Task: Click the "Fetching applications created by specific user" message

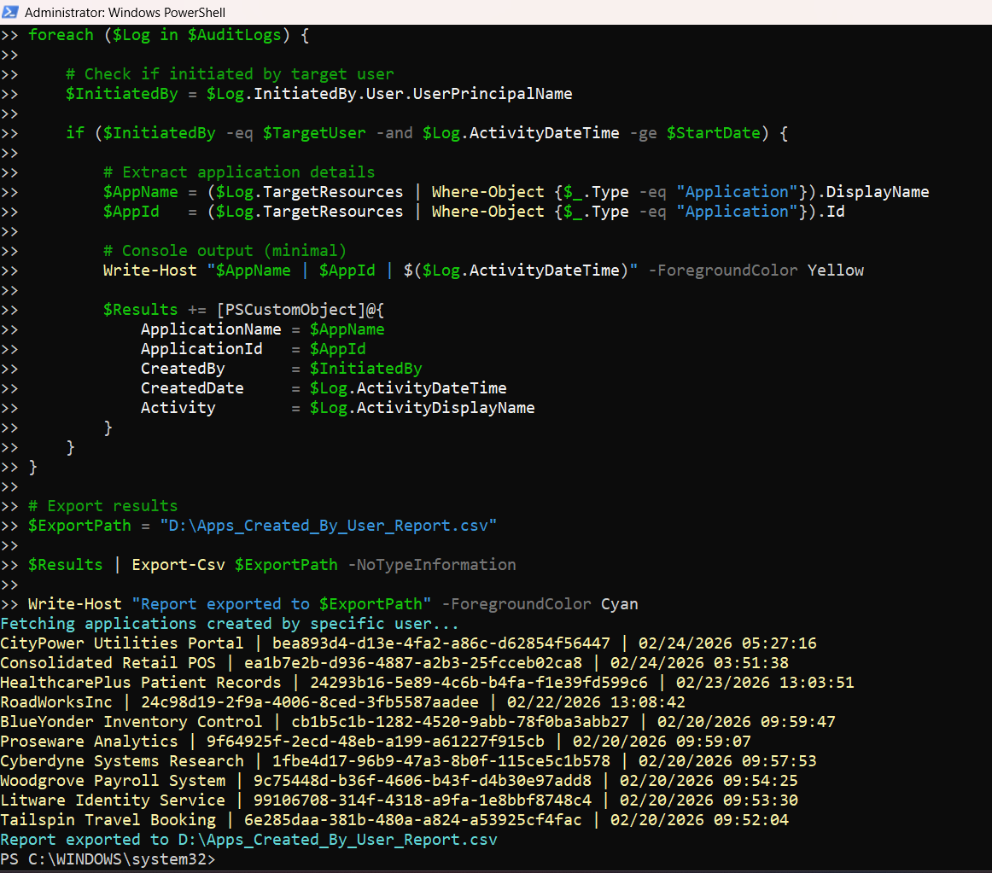Action: click(x=230, y=624)
